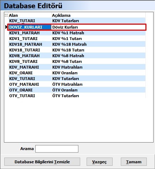Click the Vazgeç button
The image size is (155, 169).
(99, 162)
